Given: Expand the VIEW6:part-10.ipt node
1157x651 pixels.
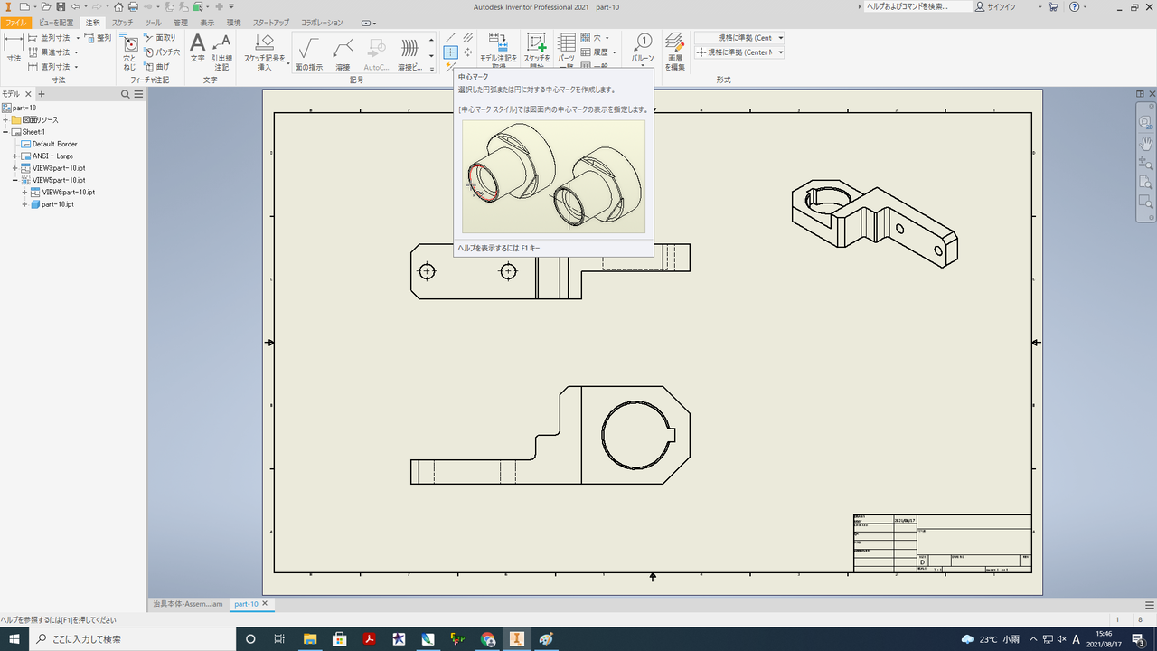Looking at the screenshot, I should click(x=25, y=192).
